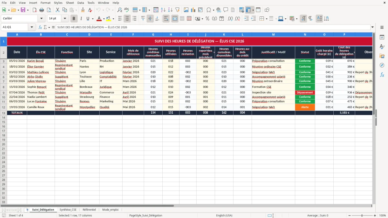Click the red Font Color swatch
Image resolution: width=388 pixels, height=218 pixels.
99,19
